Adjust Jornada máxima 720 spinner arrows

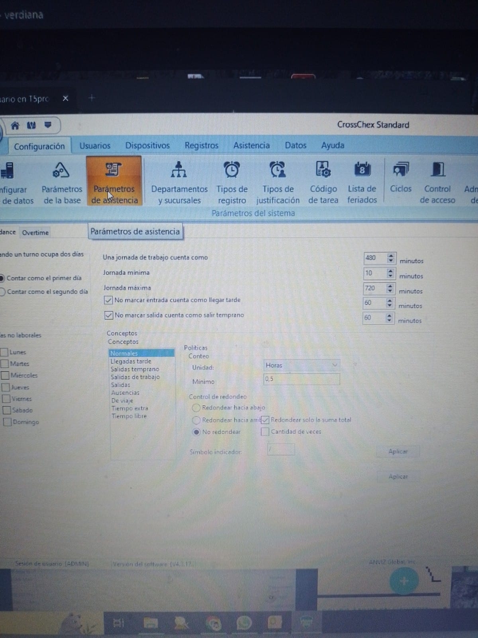[390, 288]
